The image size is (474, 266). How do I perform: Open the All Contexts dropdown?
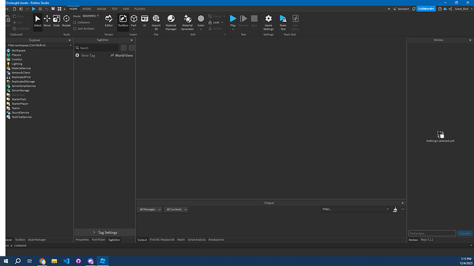(176, 209)
